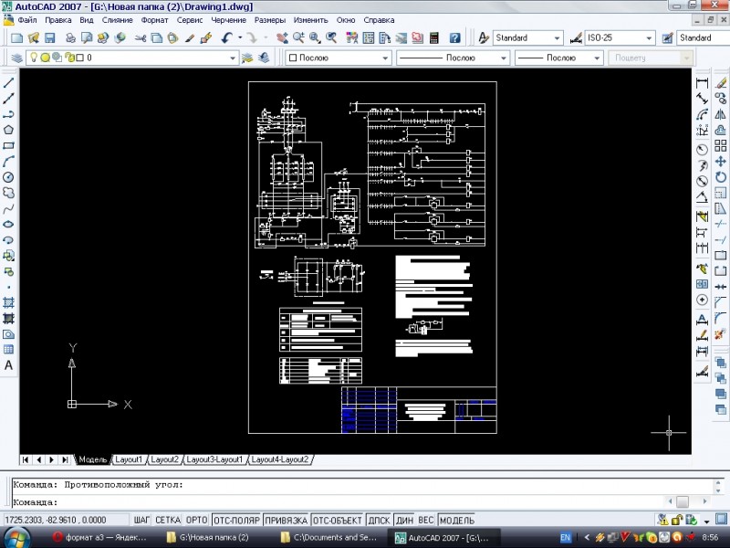The image size is (730, 548).
Task: Select the Rectangle tool
Action: tap(8, 146)
